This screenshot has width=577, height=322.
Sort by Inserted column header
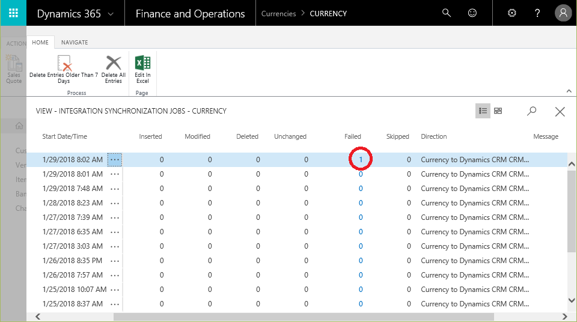pyautogui.click(x=150, y=136)
